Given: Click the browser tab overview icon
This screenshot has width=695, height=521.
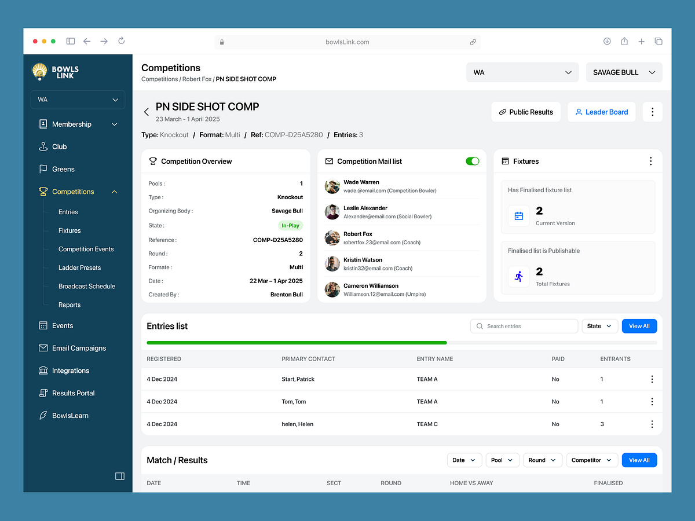Looking at the screenshot, I should point(659,41).
